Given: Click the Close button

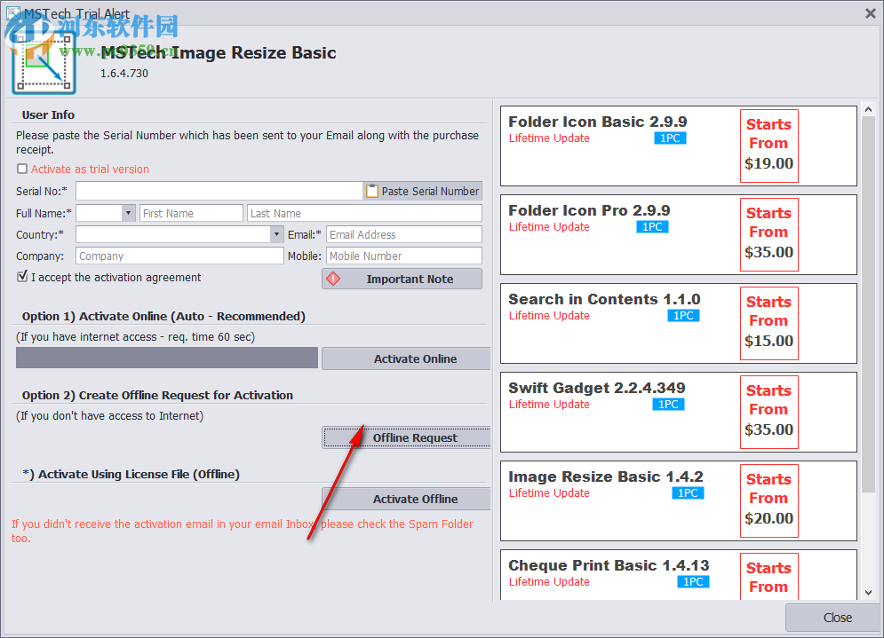Looking at the screenshot, I should pyautogui.click(x=836, y=618).
